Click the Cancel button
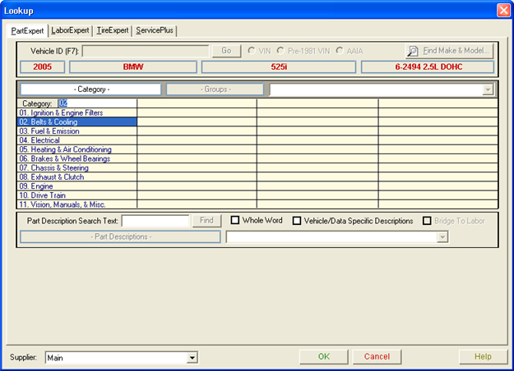This screenshot has height=371, width=514. [x=377, y=357]
